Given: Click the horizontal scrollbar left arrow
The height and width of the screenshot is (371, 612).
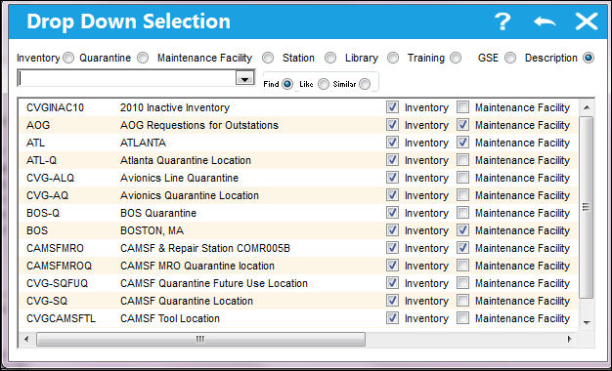Looking at the screenshot, I should [x=26, y=339].
